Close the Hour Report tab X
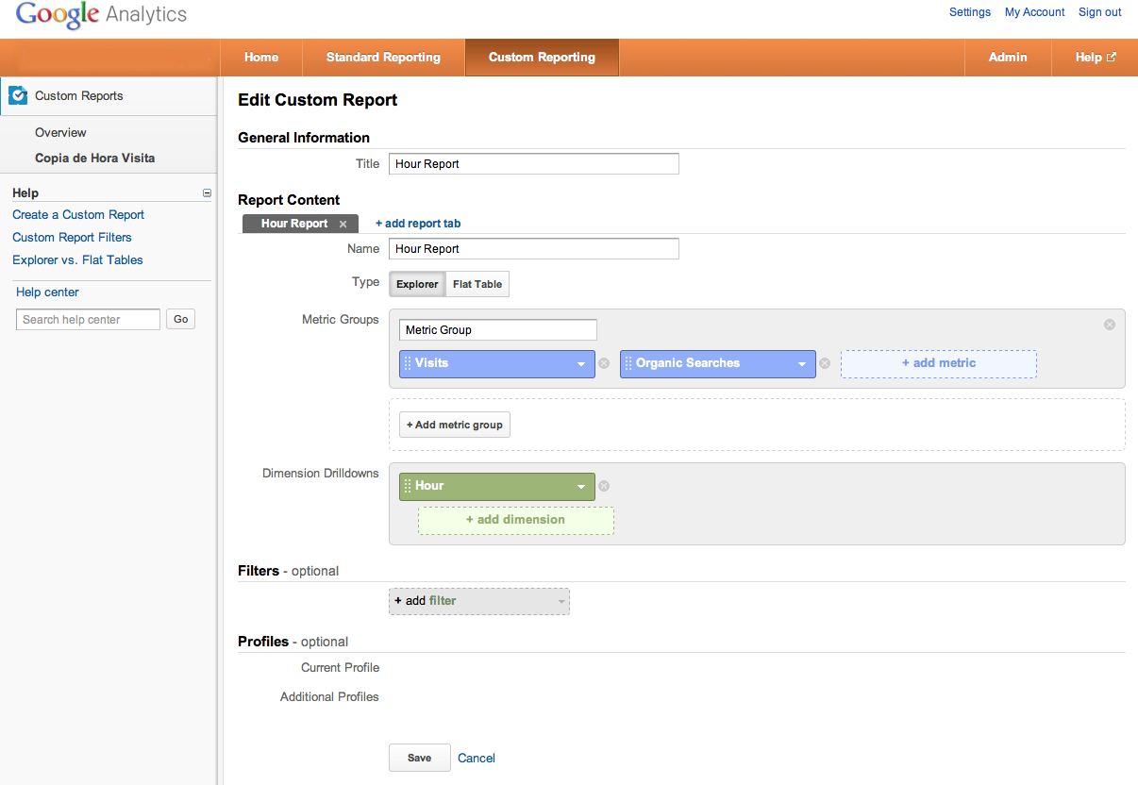The width and height of the screenshot is (1138, 785). pos(343,225)
